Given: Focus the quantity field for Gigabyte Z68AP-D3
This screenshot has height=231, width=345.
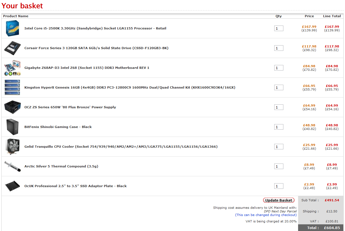Looking at the screenshot, I should [x=279, y=68].
